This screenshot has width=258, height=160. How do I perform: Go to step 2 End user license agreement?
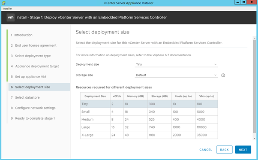(x=33, y=45)
